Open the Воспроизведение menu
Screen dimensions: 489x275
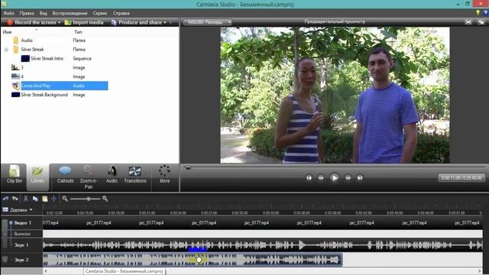pyautogui.click(x=70, y=13)
